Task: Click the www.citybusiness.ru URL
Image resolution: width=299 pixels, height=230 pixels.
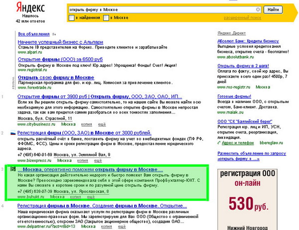Action: click(36, 124)
